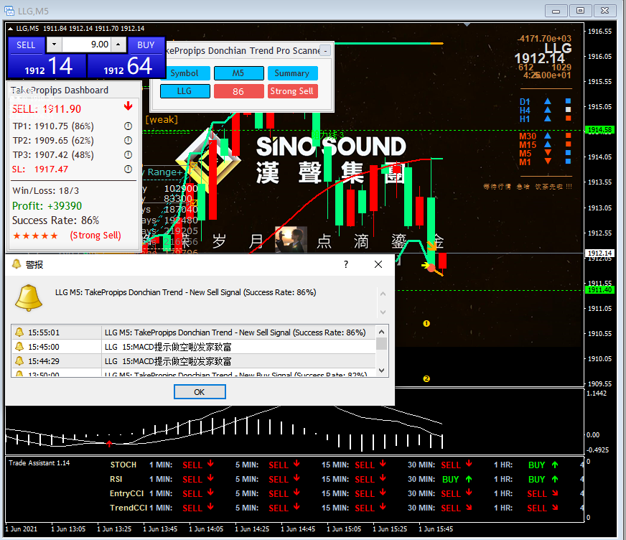This screenshot has height=540, width=626.
Task: Click the TP3 clock icon
Action: click(128, 155)
